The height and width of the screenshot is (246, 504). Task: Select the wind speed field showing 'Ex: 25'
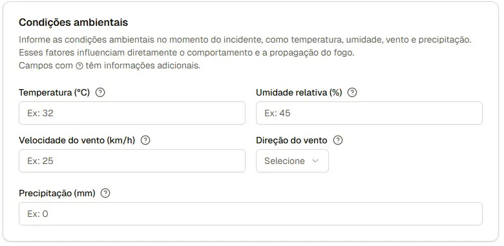pyautogui.click(x=132, y=161)
